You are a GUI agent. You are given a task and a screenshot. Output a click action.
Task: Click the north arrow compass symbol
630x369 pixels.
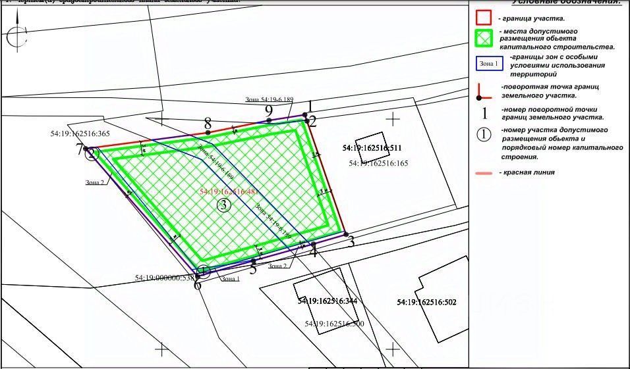pyautogui.click(x=17, y=32)
